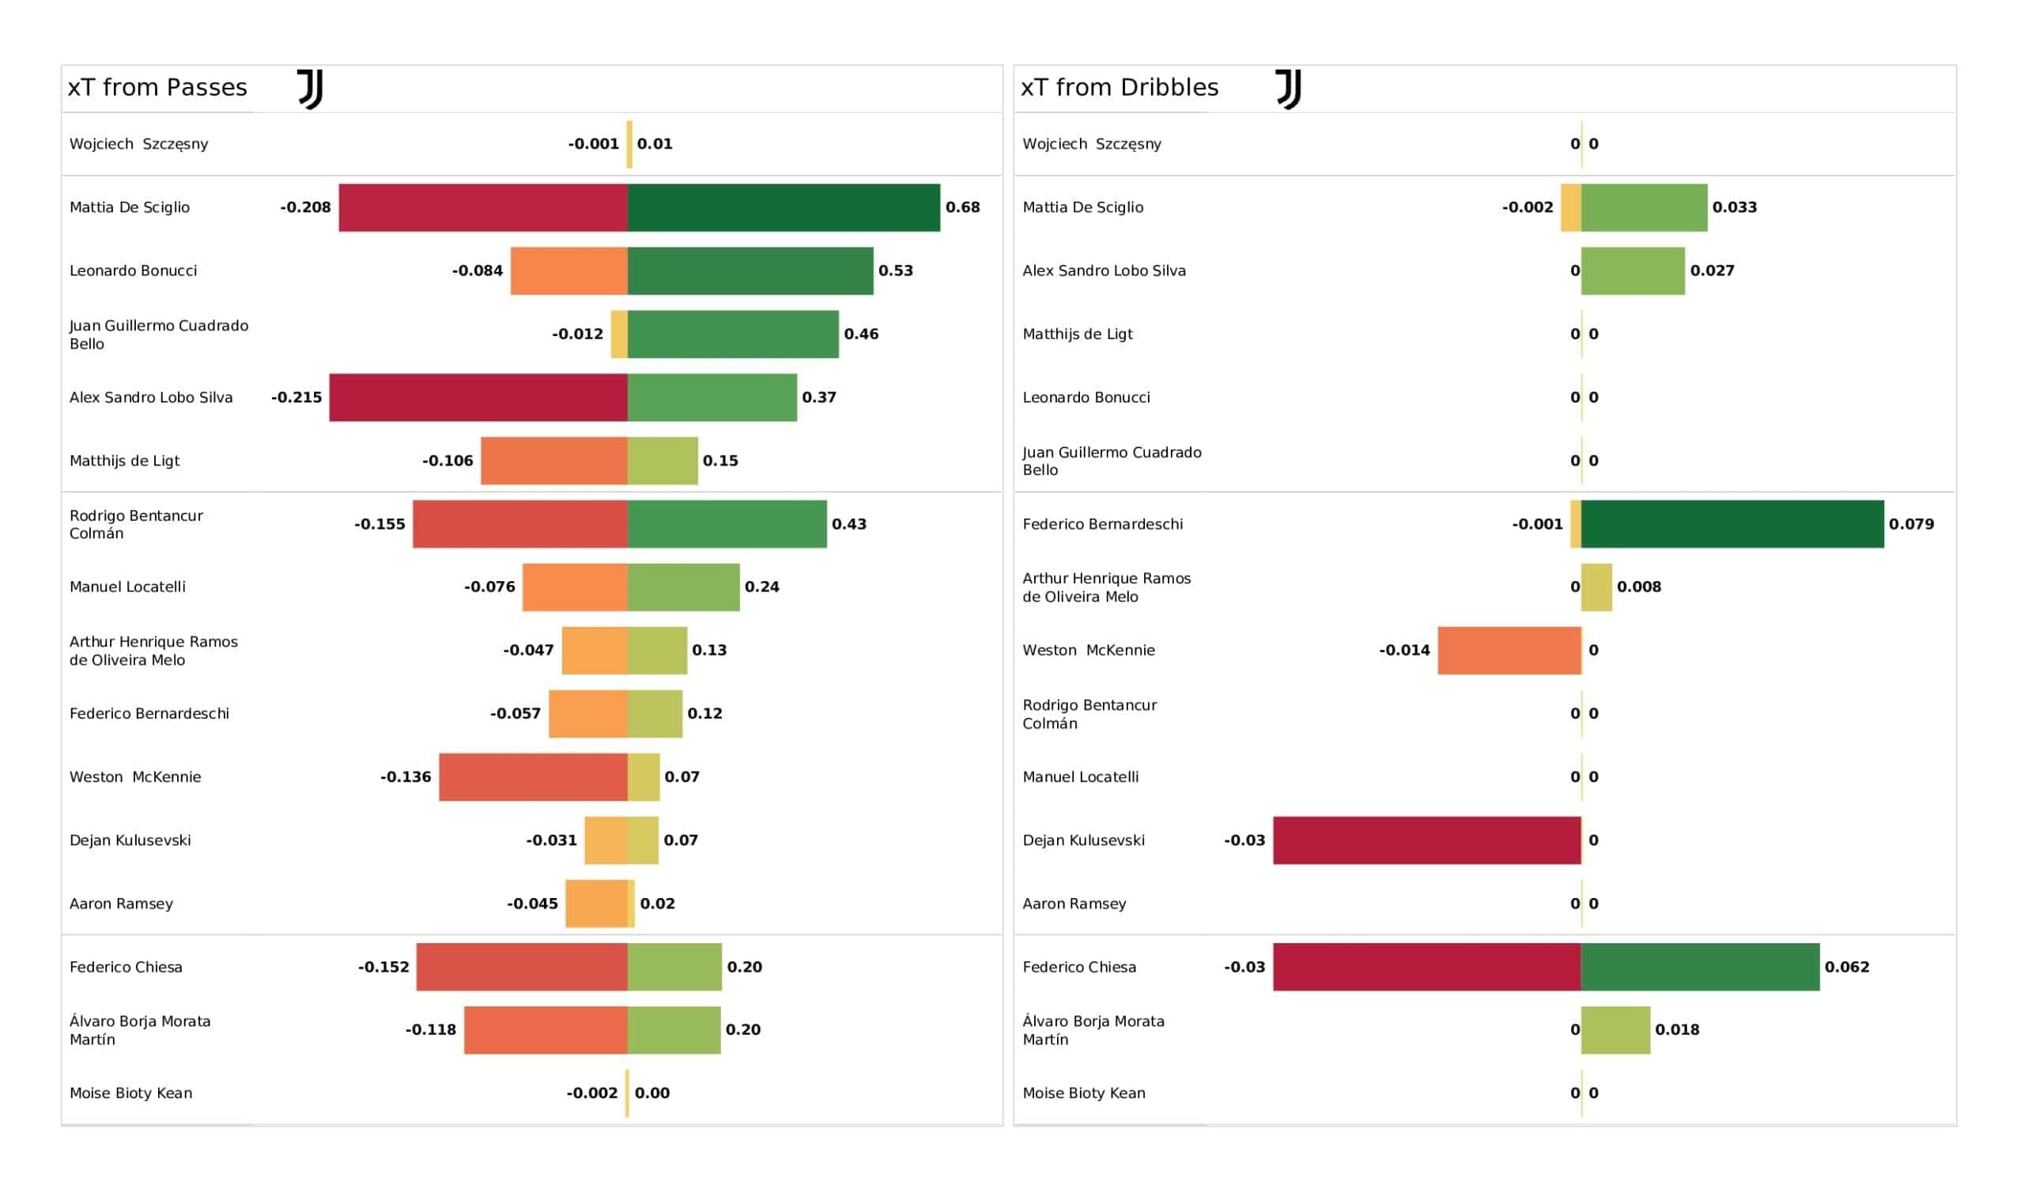This screenshot has height=1189, width=2024.
Task: Click Álvaro Morata's 0.018 dribbles bar
Action: (1615, 1030)
